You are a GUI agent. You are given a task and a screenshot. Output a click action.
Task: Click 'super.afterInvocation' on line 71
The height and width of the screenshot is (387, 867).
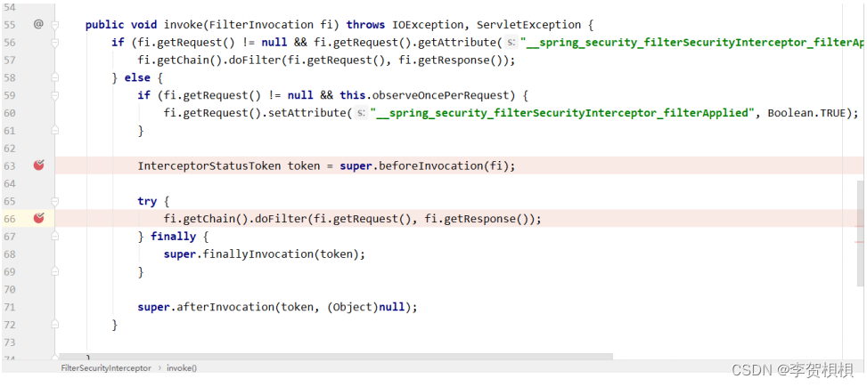[206, 308]
